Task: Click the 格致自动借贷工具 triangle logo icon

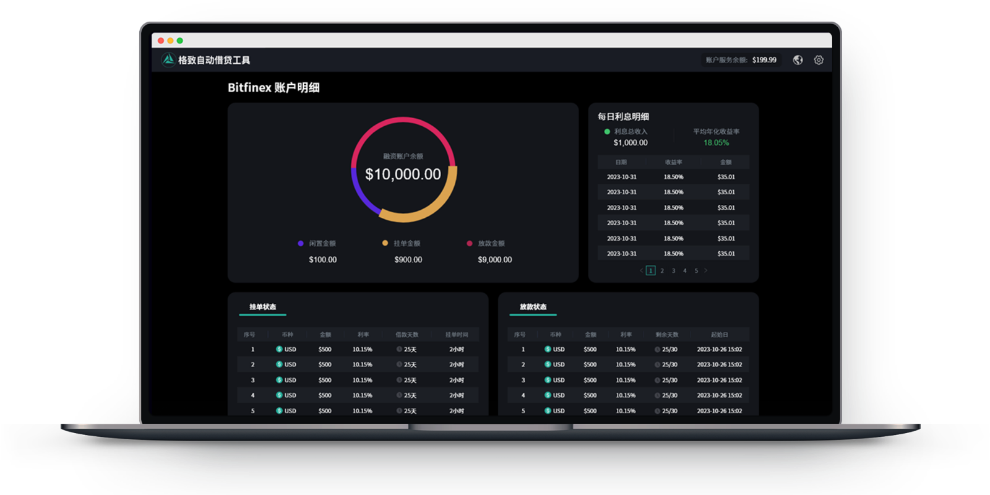Action: pos(168,59)
